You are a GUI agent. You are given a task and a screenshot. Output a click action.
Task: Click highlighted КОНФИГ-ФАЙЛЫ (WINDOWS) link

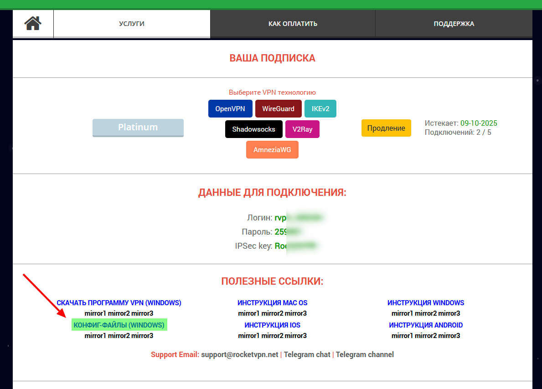click(119, 325)
